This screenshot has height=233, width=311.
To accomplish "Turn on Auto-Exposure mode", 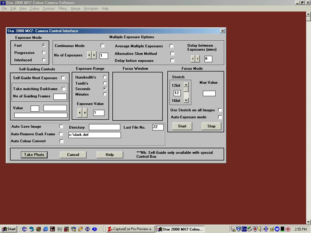I will pyautogui.click(x=220, y=117).
